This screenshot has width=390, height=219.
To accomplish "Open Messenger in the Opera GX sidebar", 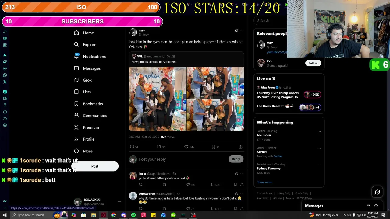I will pyautogui.click(x=5, y=68).
